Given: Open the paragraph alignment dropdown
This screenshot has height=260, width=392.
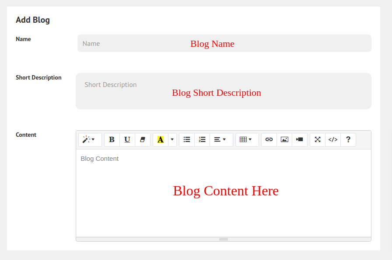Looking at the screenshot, I should (220, 139).
